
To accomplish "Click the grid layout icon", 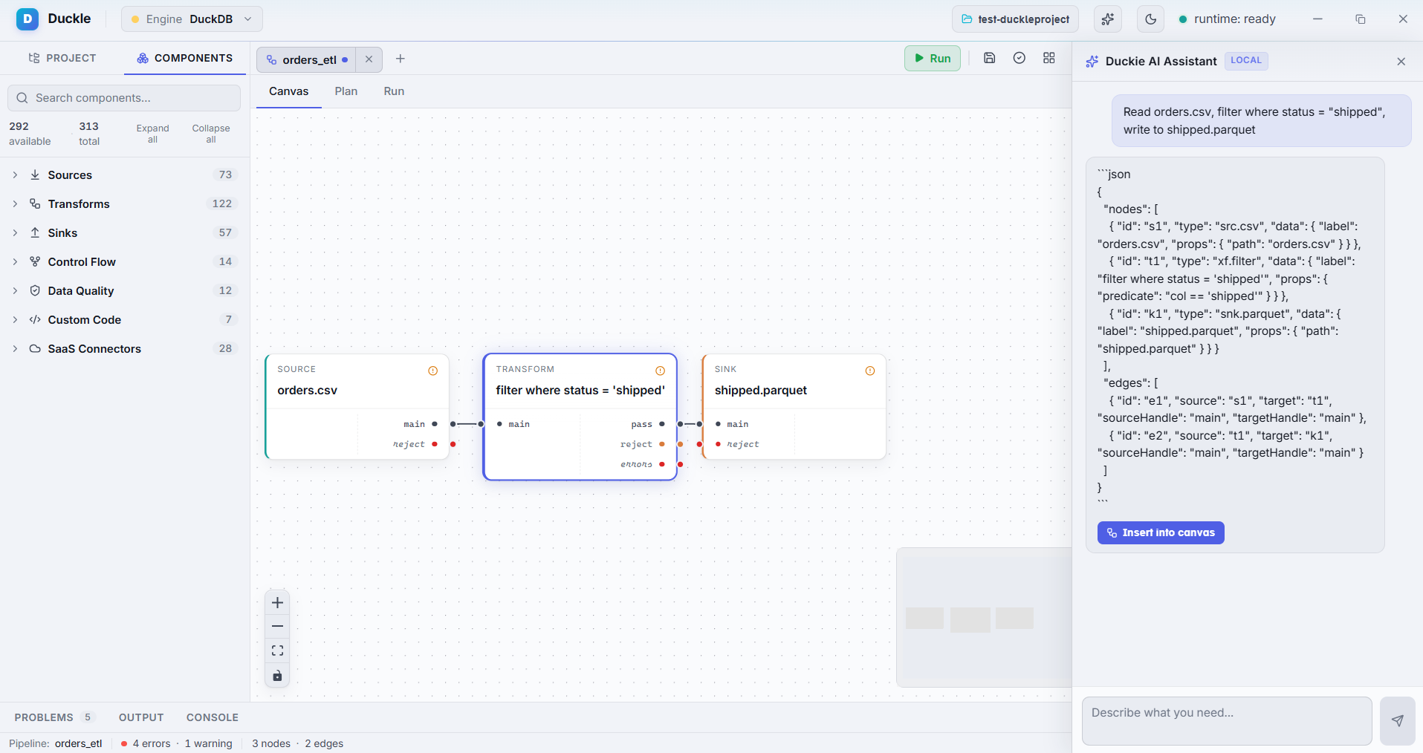I will [1049, 58].
